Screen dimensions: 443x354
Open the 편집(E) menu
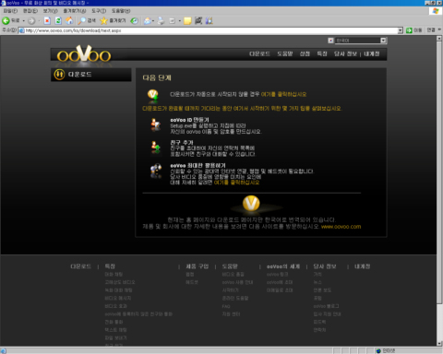(x=30, y=11)
